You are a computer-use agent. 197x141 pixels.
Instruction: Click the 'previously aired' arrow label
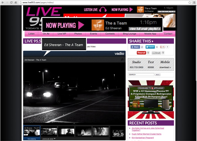(x=49, y=139)
